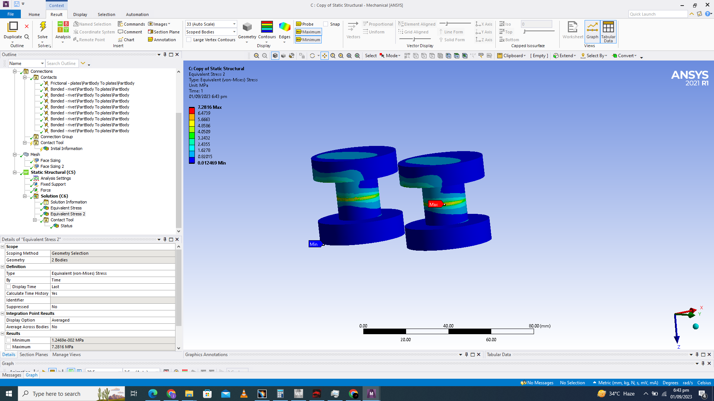
Task: Select Fixed Support in the tree
Action: pyautogui.click(x=53, y=184)
